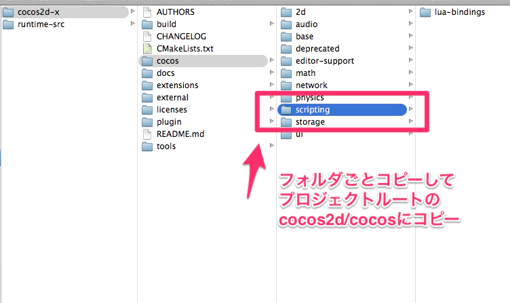
Task: Expand arrow beside 2d folder
Action: point(411,12)
